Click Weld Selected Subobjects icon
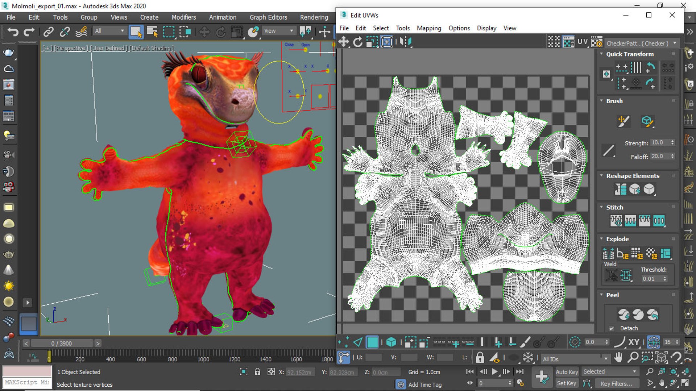Image resolution: width=696 pixels, height=391 pixels. 611,275
